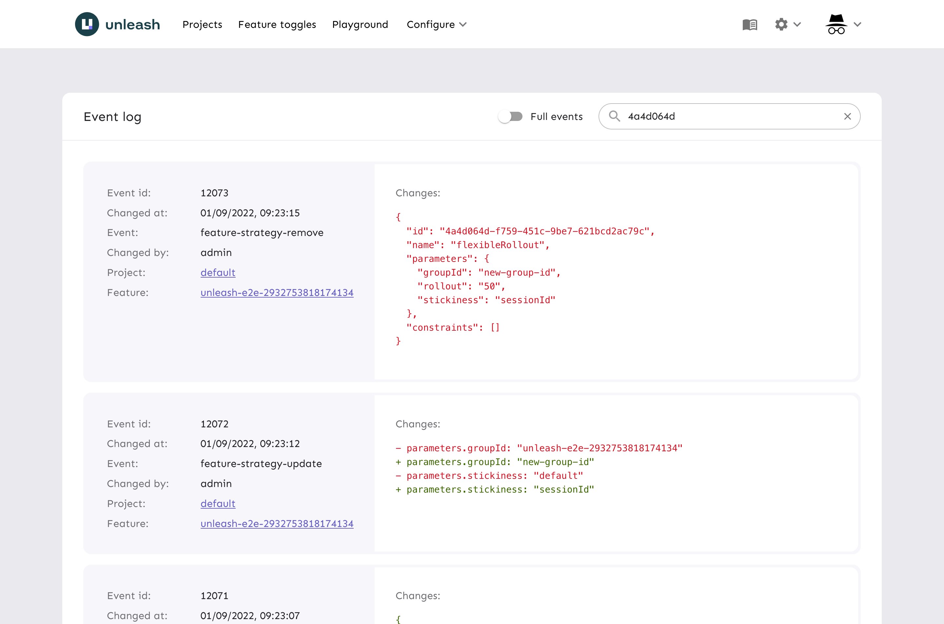The image size is (944, 624).
Task: Open the settings gear icon
Action: (x=781, y=24)
